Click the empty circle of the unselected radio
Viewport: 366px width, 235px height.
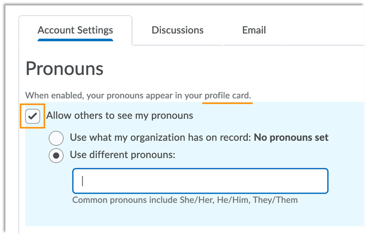pyautogui.click(x=56, y=138)
